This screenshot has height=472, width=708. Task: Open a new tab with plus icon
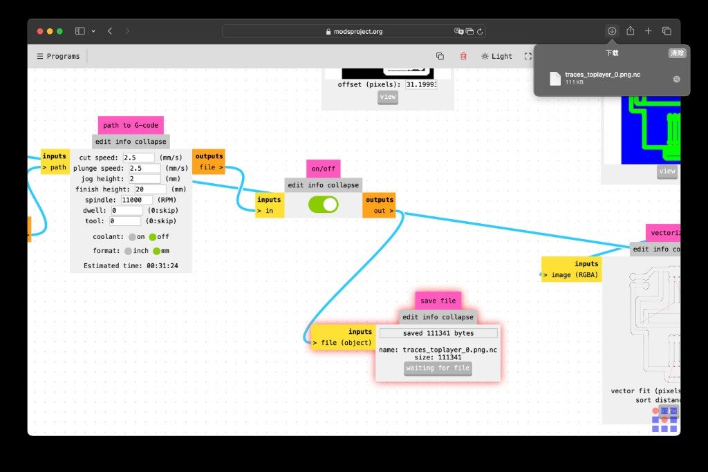pyautogui.click(x=648, y=31)
